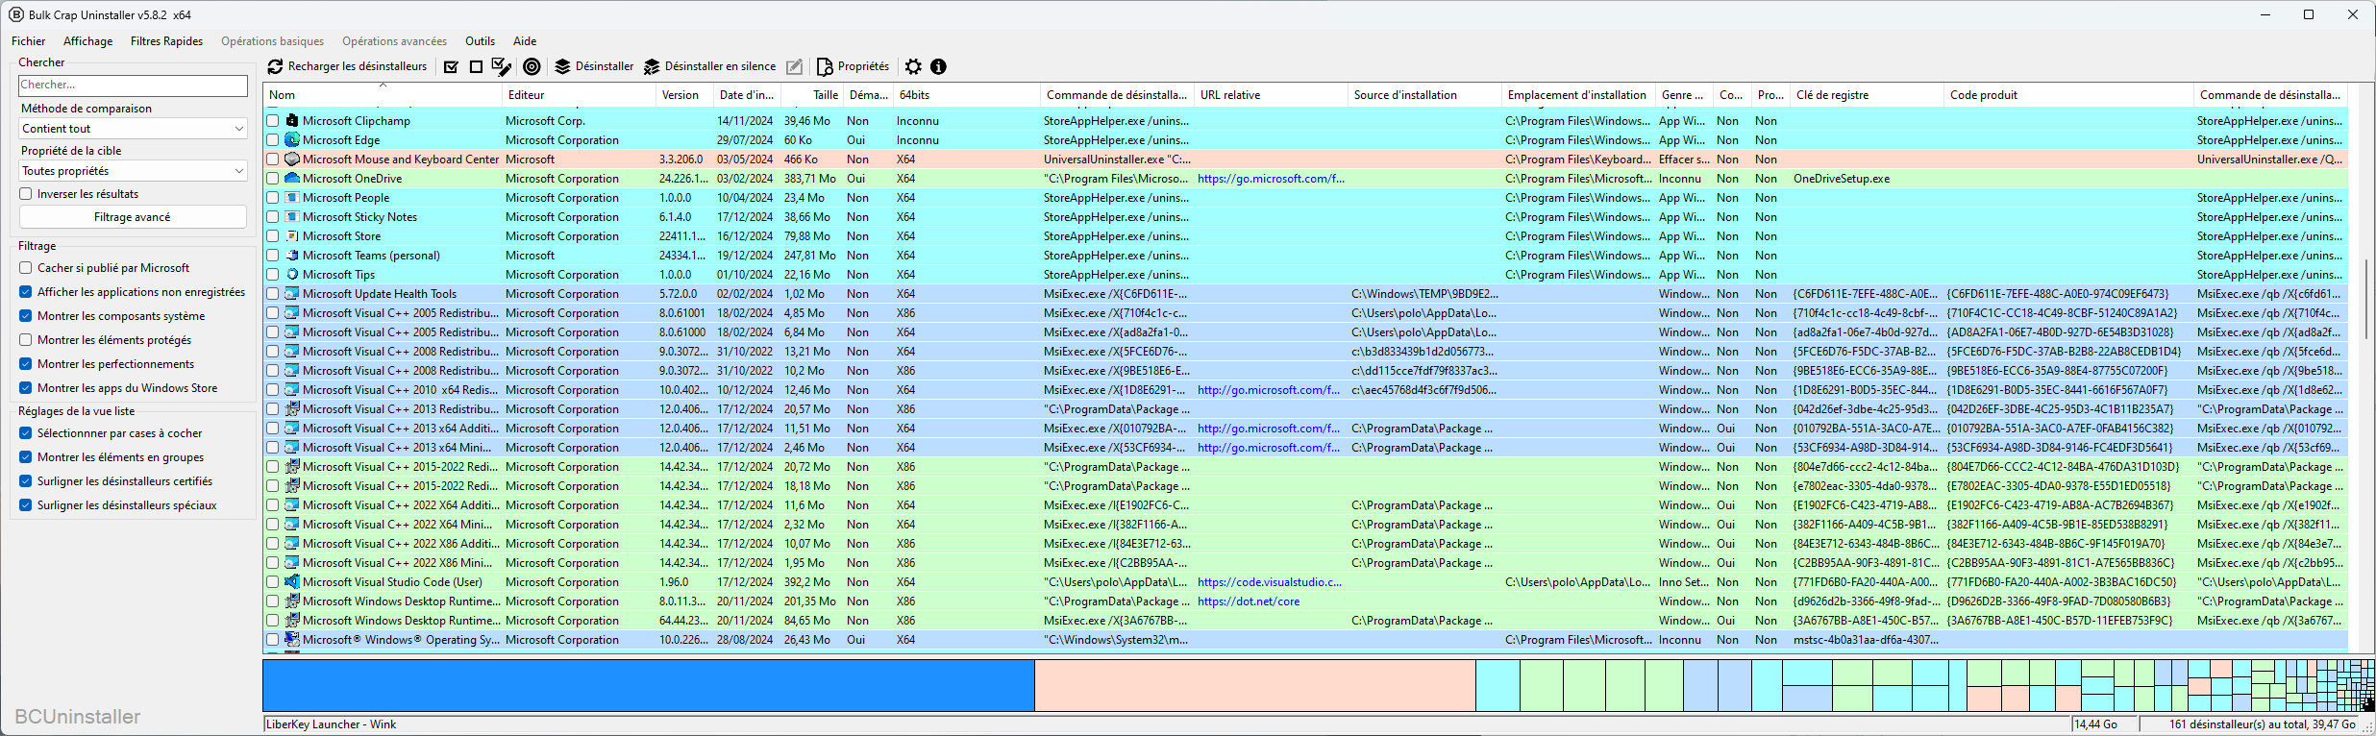Click the info circle toolbar icon
2376x736 pixels.
[x=938, y=66]
